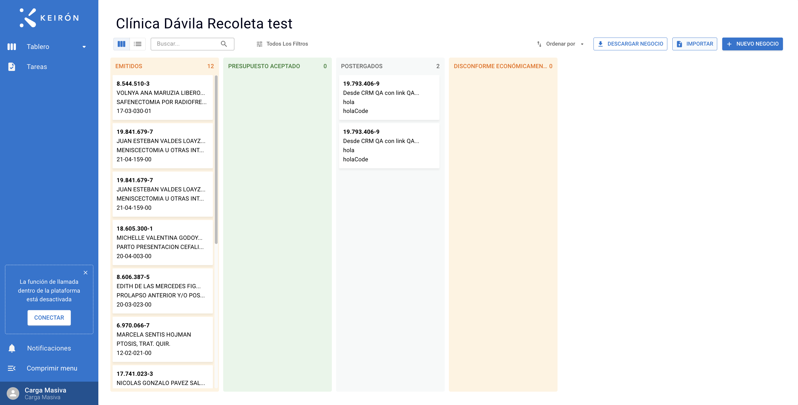Expand the Ordenar por dropdown arrow
Screen dimensions: 798x405
pyautogui.click(x=582, y=44)
